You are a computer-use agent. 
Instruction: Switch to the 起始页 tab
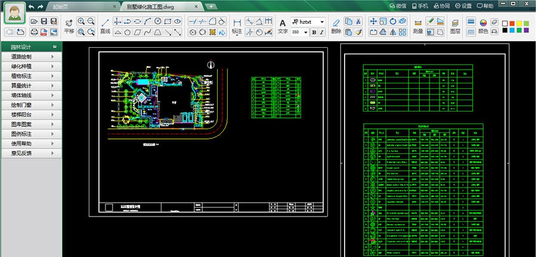click(x=62, y=6)
